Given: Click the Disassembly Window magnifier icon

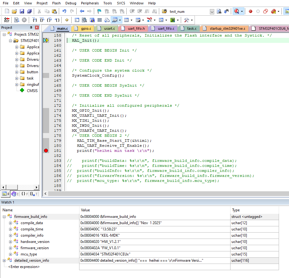Looking at the screenshot, I should coord(84,20).
